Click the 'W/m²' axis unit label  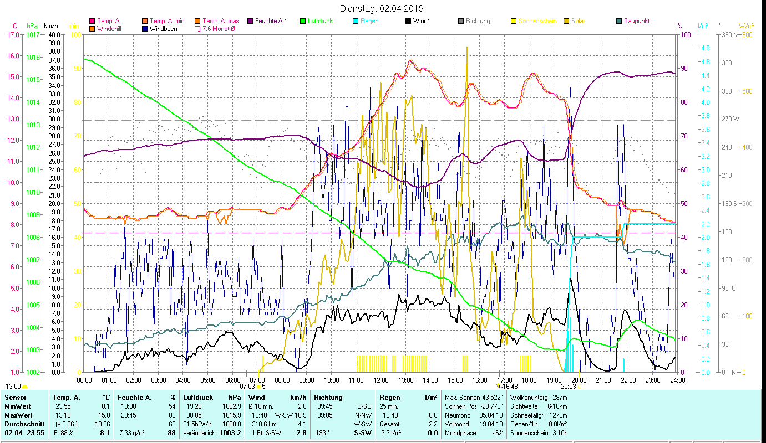coord(747,26)
